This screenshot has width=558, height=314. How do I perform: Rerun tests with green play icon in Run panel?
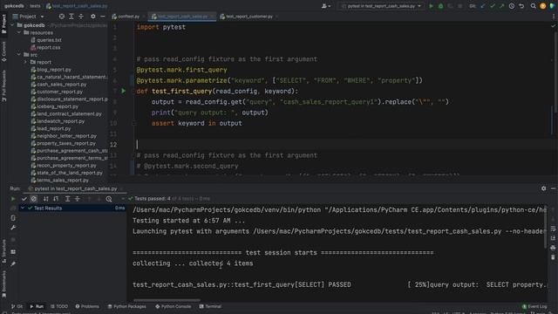(13, 199)
